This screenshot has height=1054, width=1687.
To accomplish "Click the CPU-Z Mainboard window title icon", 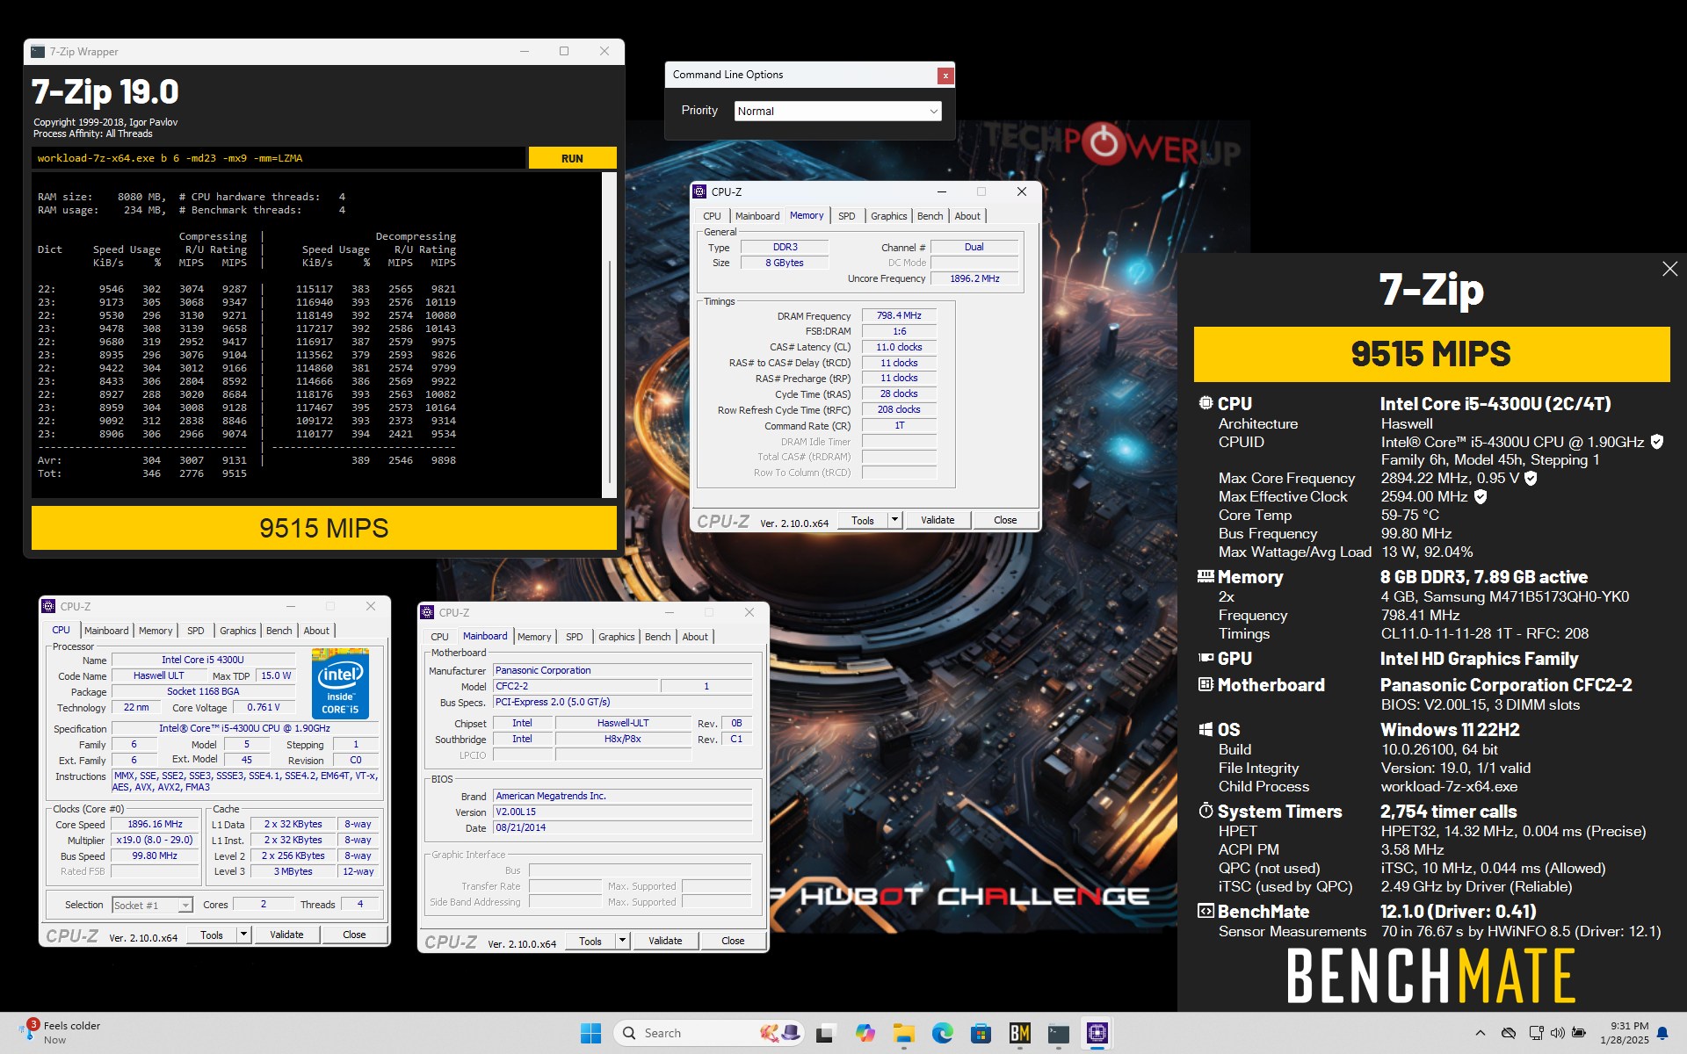I will (427, 612).
